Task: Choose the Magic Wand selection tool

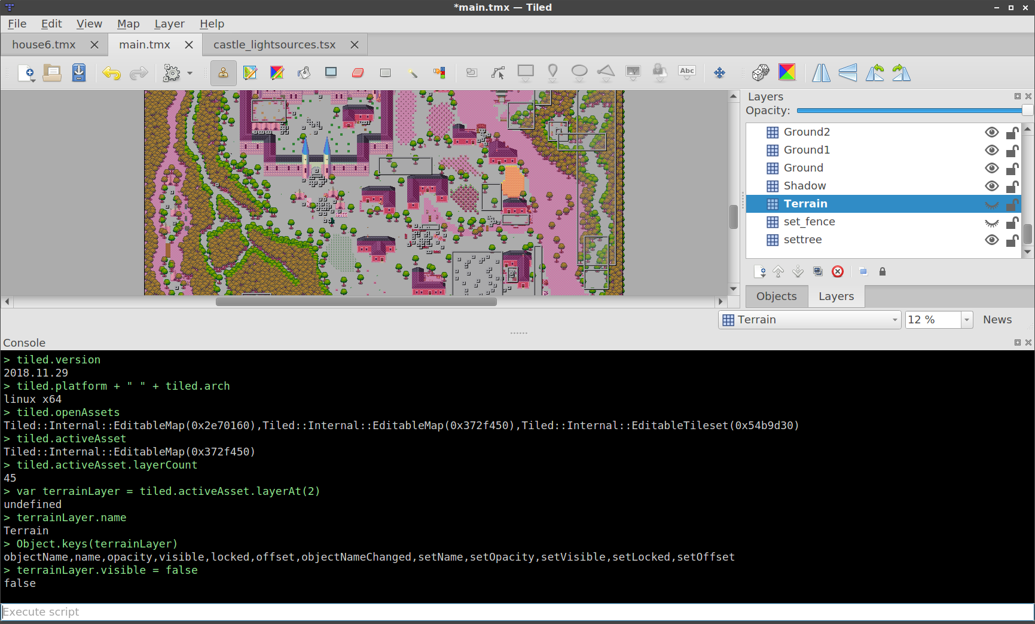Action: pyautogui.click(x=413, y=73)
